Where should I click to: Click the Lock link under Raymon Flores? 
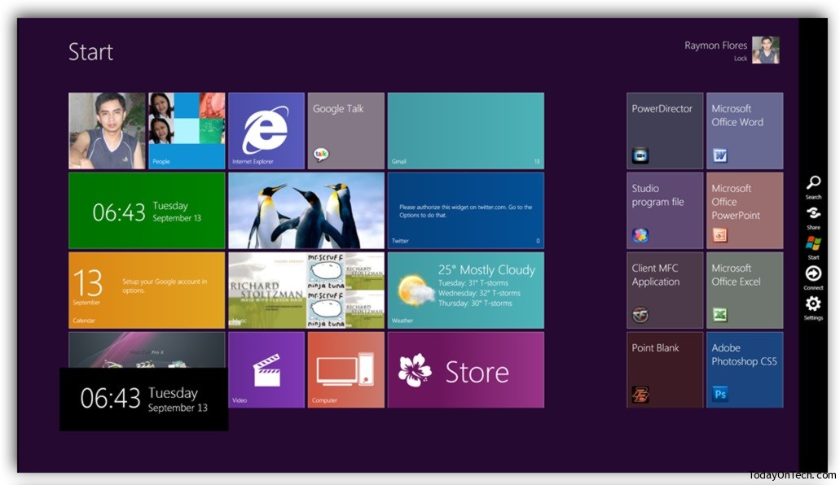(741, 59)
